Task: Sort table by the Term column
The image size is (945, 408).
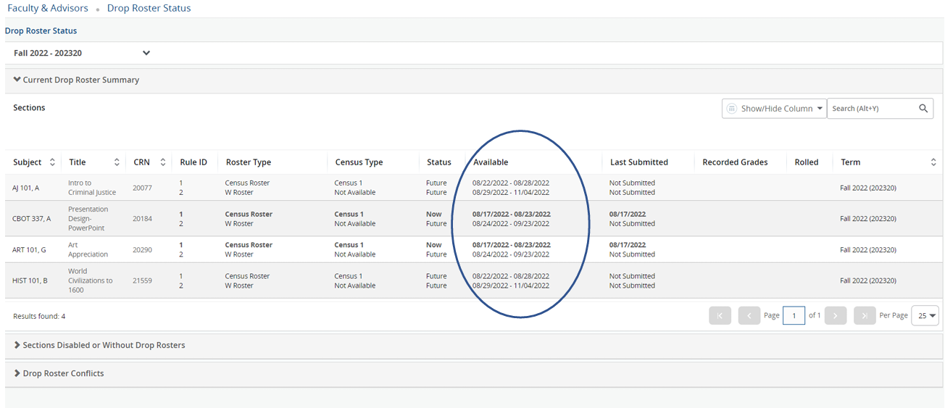Action: coord(933,162)
